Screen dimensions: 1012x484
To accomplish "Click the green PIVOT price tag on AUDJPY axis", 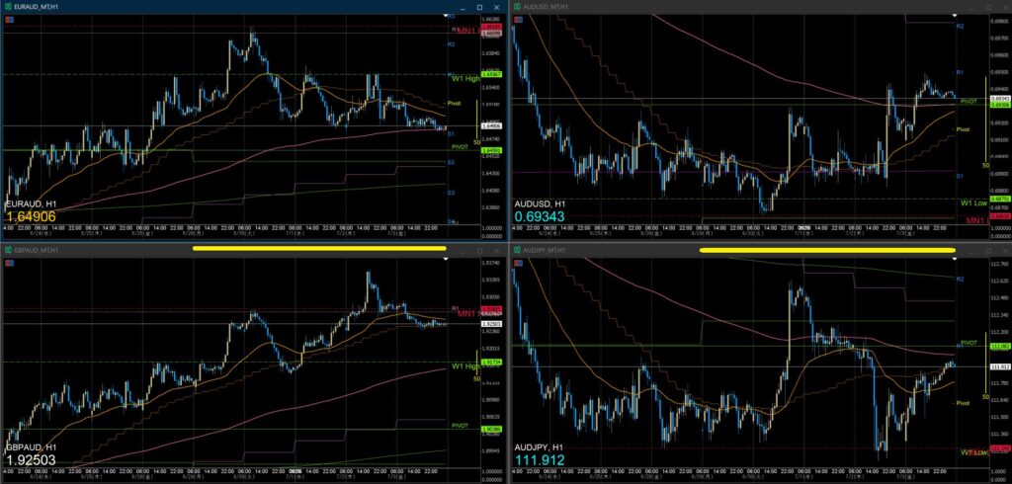I will tap(1000, 347).
